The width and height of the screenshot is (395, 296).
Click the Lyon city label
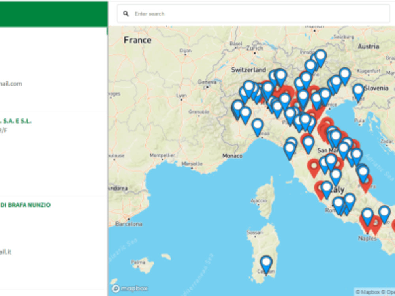click(181, 96)
